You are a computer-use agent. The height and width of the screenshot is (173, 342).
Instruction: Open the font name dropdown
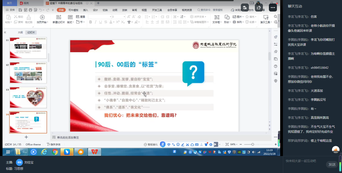[x=110, y=17]
